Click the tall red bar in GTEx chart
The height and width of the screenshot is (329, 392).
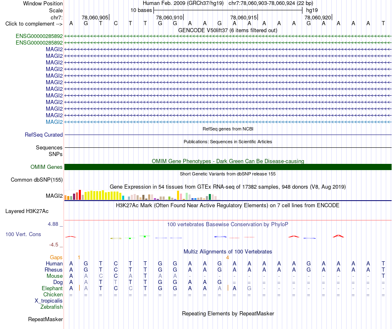pos(80,195)
